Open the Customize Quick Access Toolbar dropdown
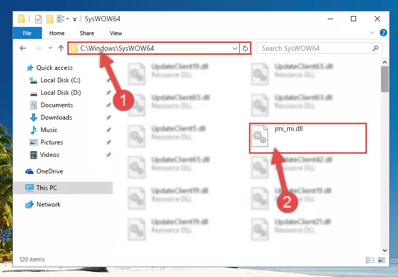Screen dimensions: 398x277 75,19
